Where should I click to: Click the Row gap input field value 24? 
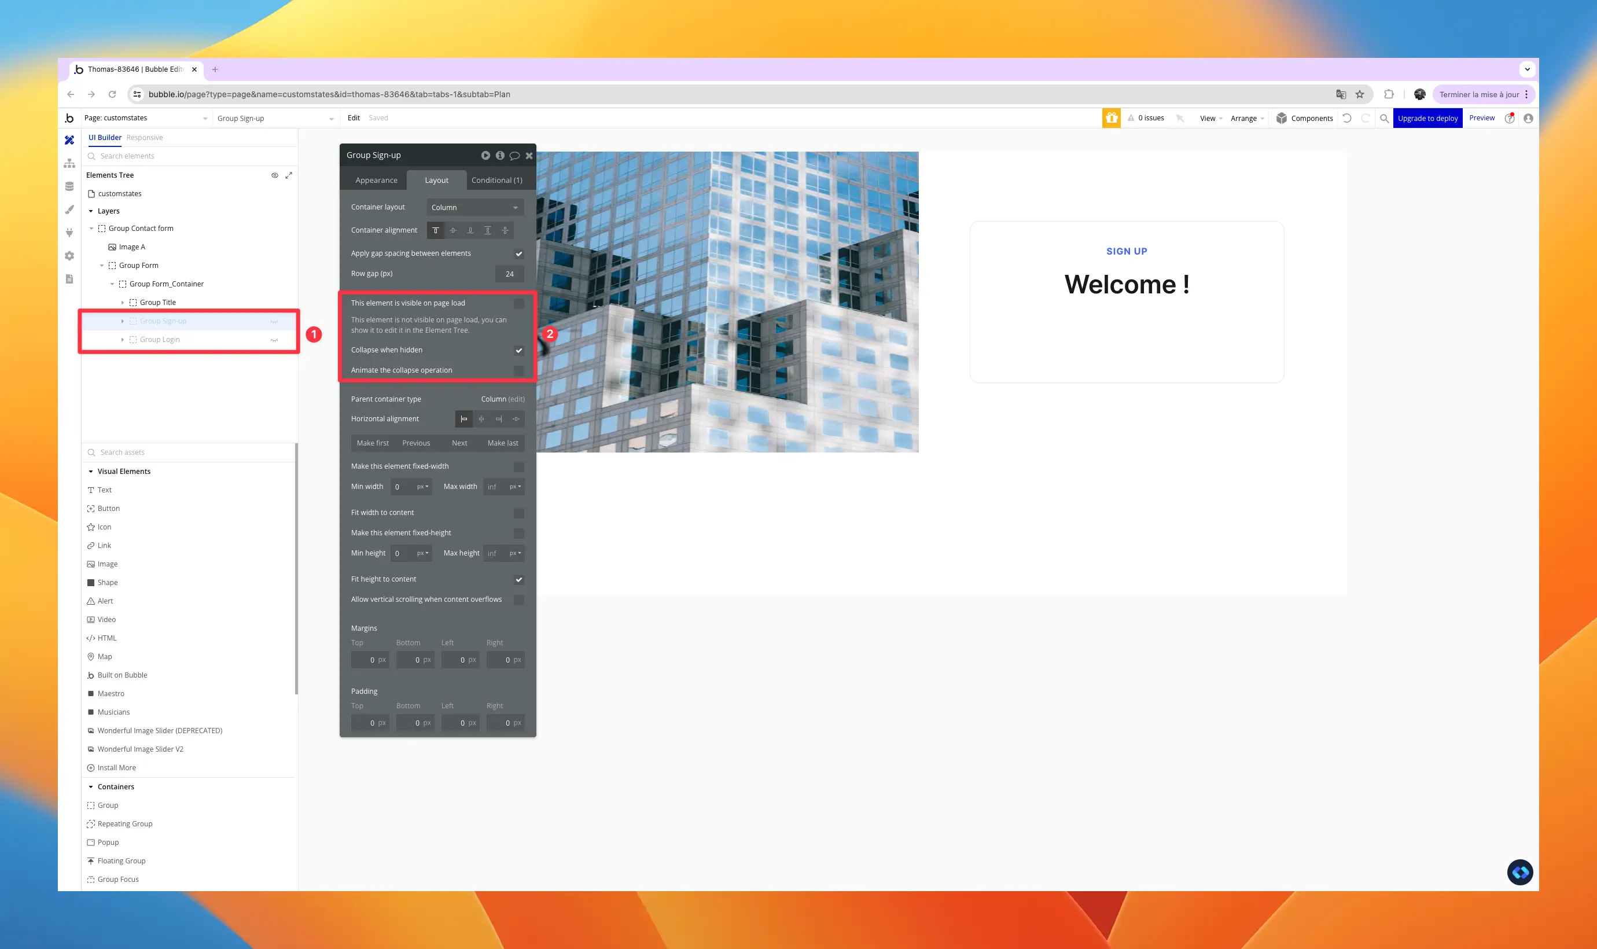[509, 273]
